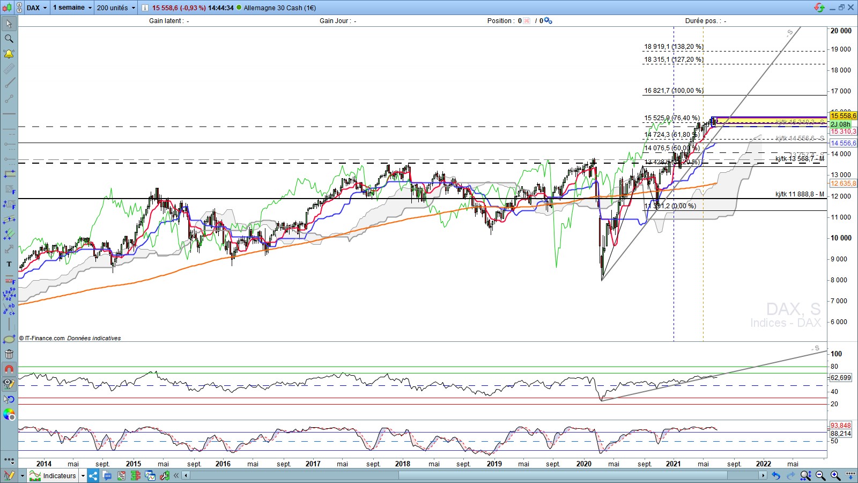Collapse the bottom toolbar with double chevron
858x483 pixels.
point(176,476)
